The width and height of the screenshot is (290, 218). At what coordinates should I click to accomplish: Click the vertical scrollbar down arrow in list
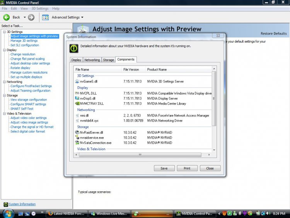[x=214, y=150]
